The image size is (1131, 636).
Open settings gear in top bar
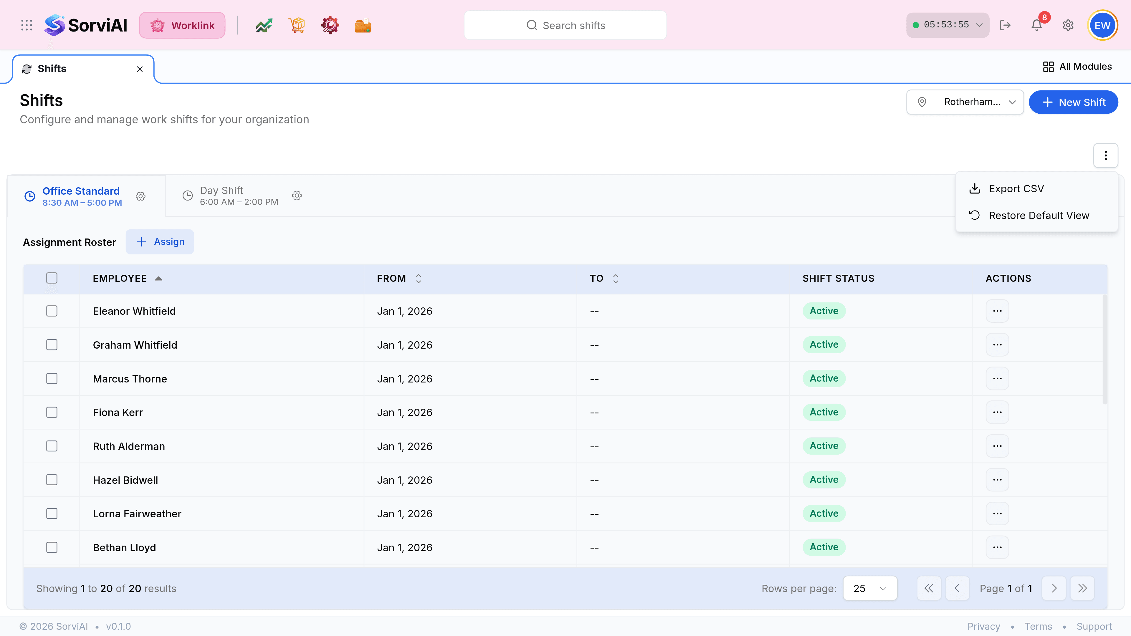tap(1068, 25)
